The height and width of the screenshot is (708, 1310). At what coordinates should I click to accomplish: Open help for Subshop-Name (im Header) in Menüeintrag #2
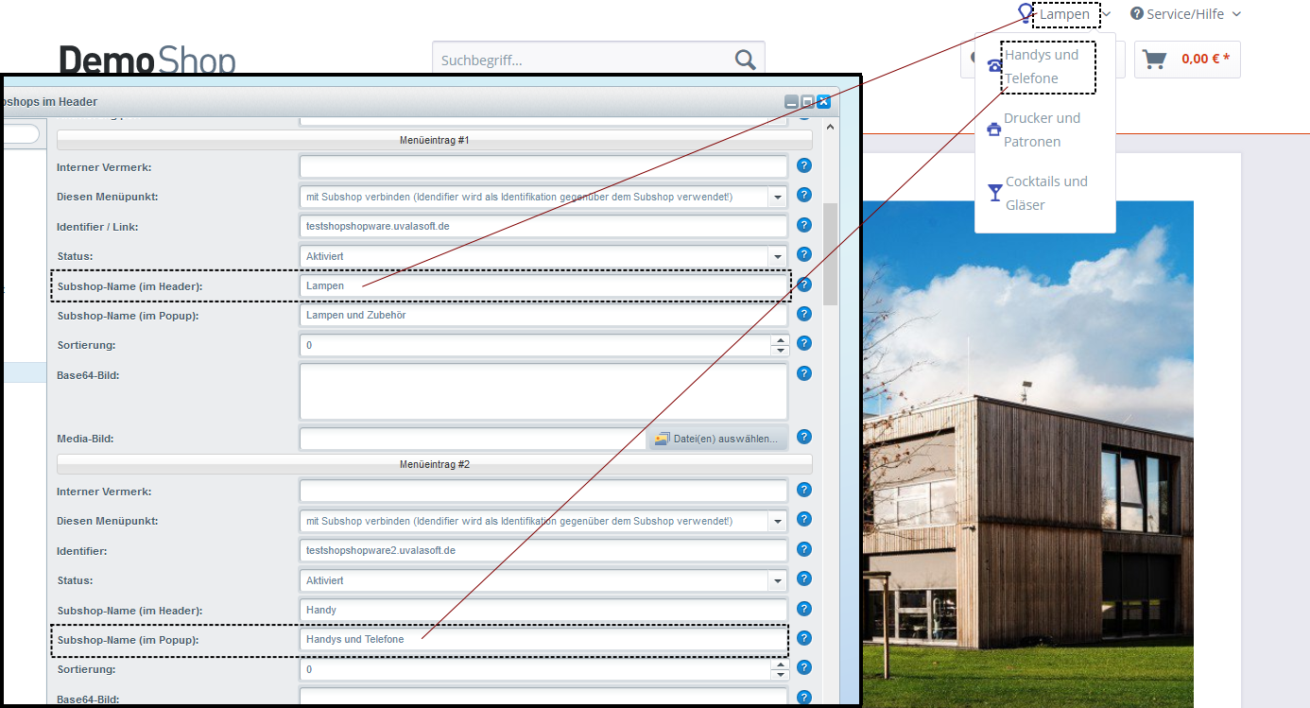tap(804, 609)
